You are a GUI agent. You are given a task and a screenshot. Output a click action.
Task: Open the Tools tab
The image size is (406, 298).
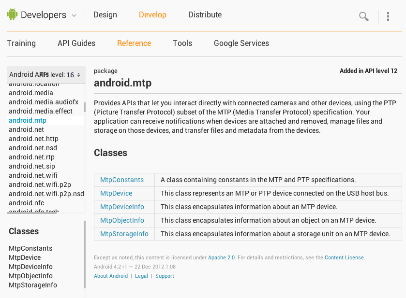pos(182,43)
